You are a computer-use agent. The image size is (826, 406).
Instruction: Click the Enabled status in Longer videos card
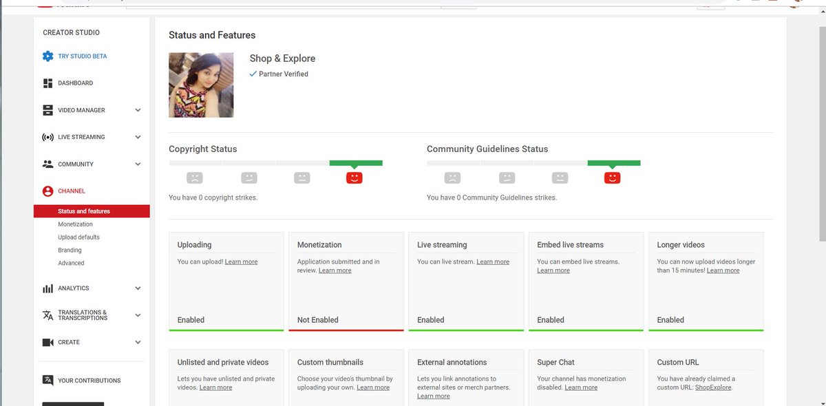(x=670, y=320)
